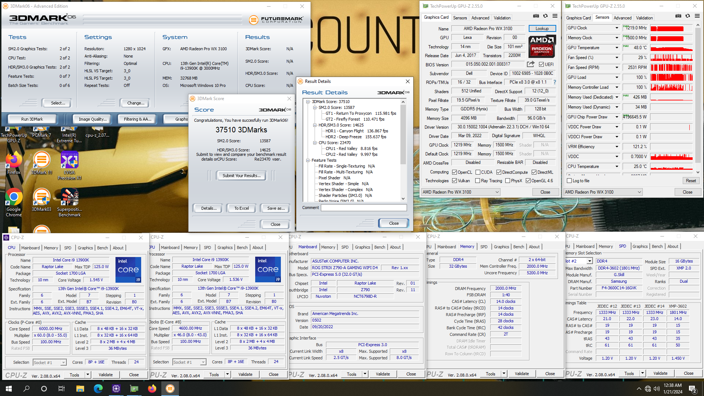This screenshot has height=396, width=704.
Task: Toggle the Ray Tracing checkbox
Action: (x=477, y=181)
